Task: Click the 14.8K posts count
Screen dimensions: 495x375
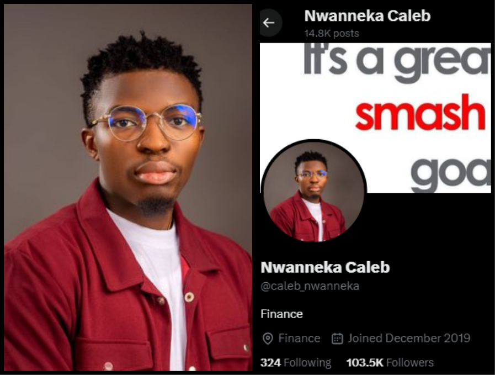Action: click(x=332, y=34)
